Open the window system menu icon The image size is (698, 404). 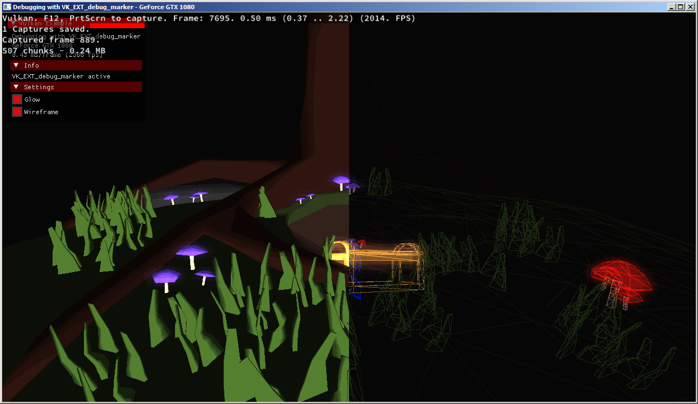point(7,7)
